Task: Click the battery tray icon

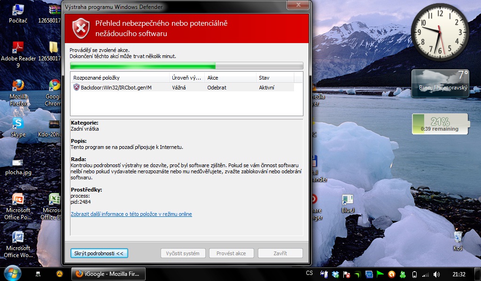Action: coord(414,274)
